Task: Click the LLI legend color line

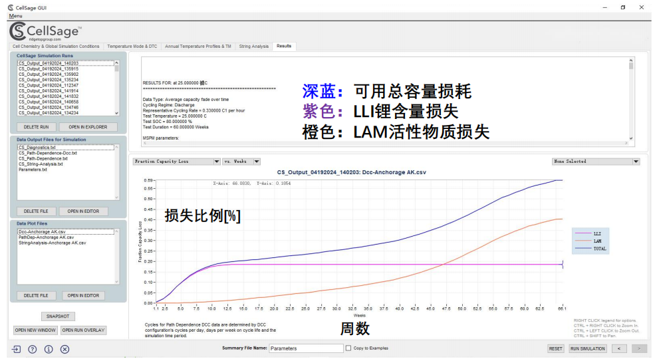Action: click(x=583, y=233)
